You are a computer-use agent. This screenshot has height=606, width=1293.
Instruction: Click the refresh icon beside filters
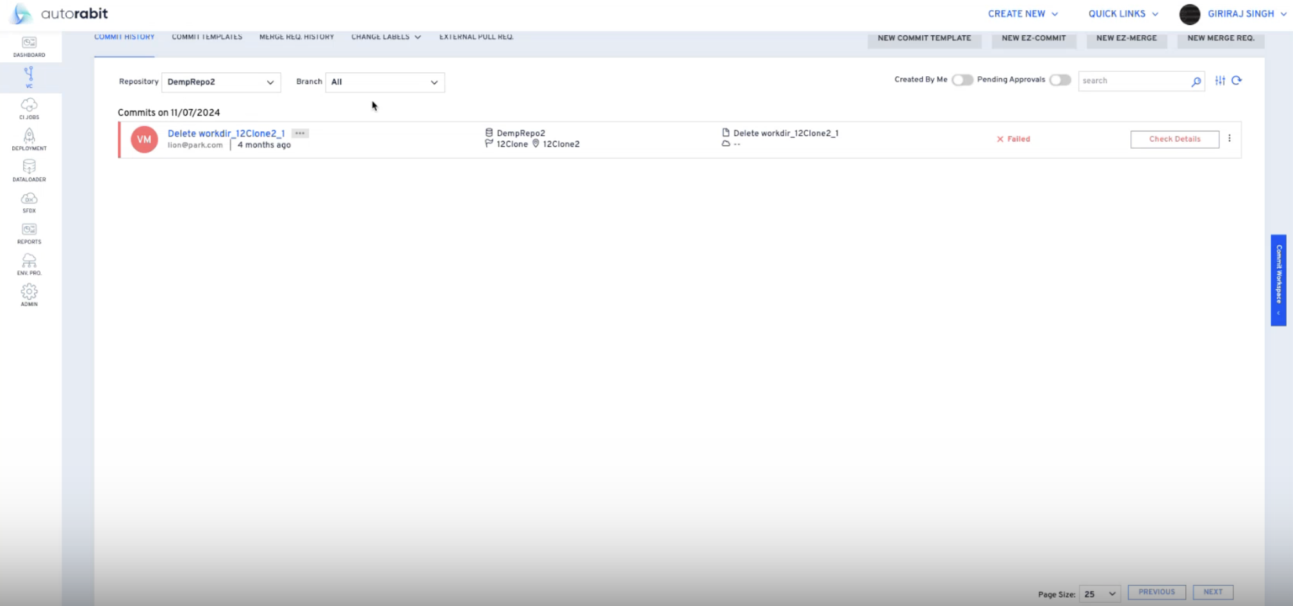[1237, 81]
